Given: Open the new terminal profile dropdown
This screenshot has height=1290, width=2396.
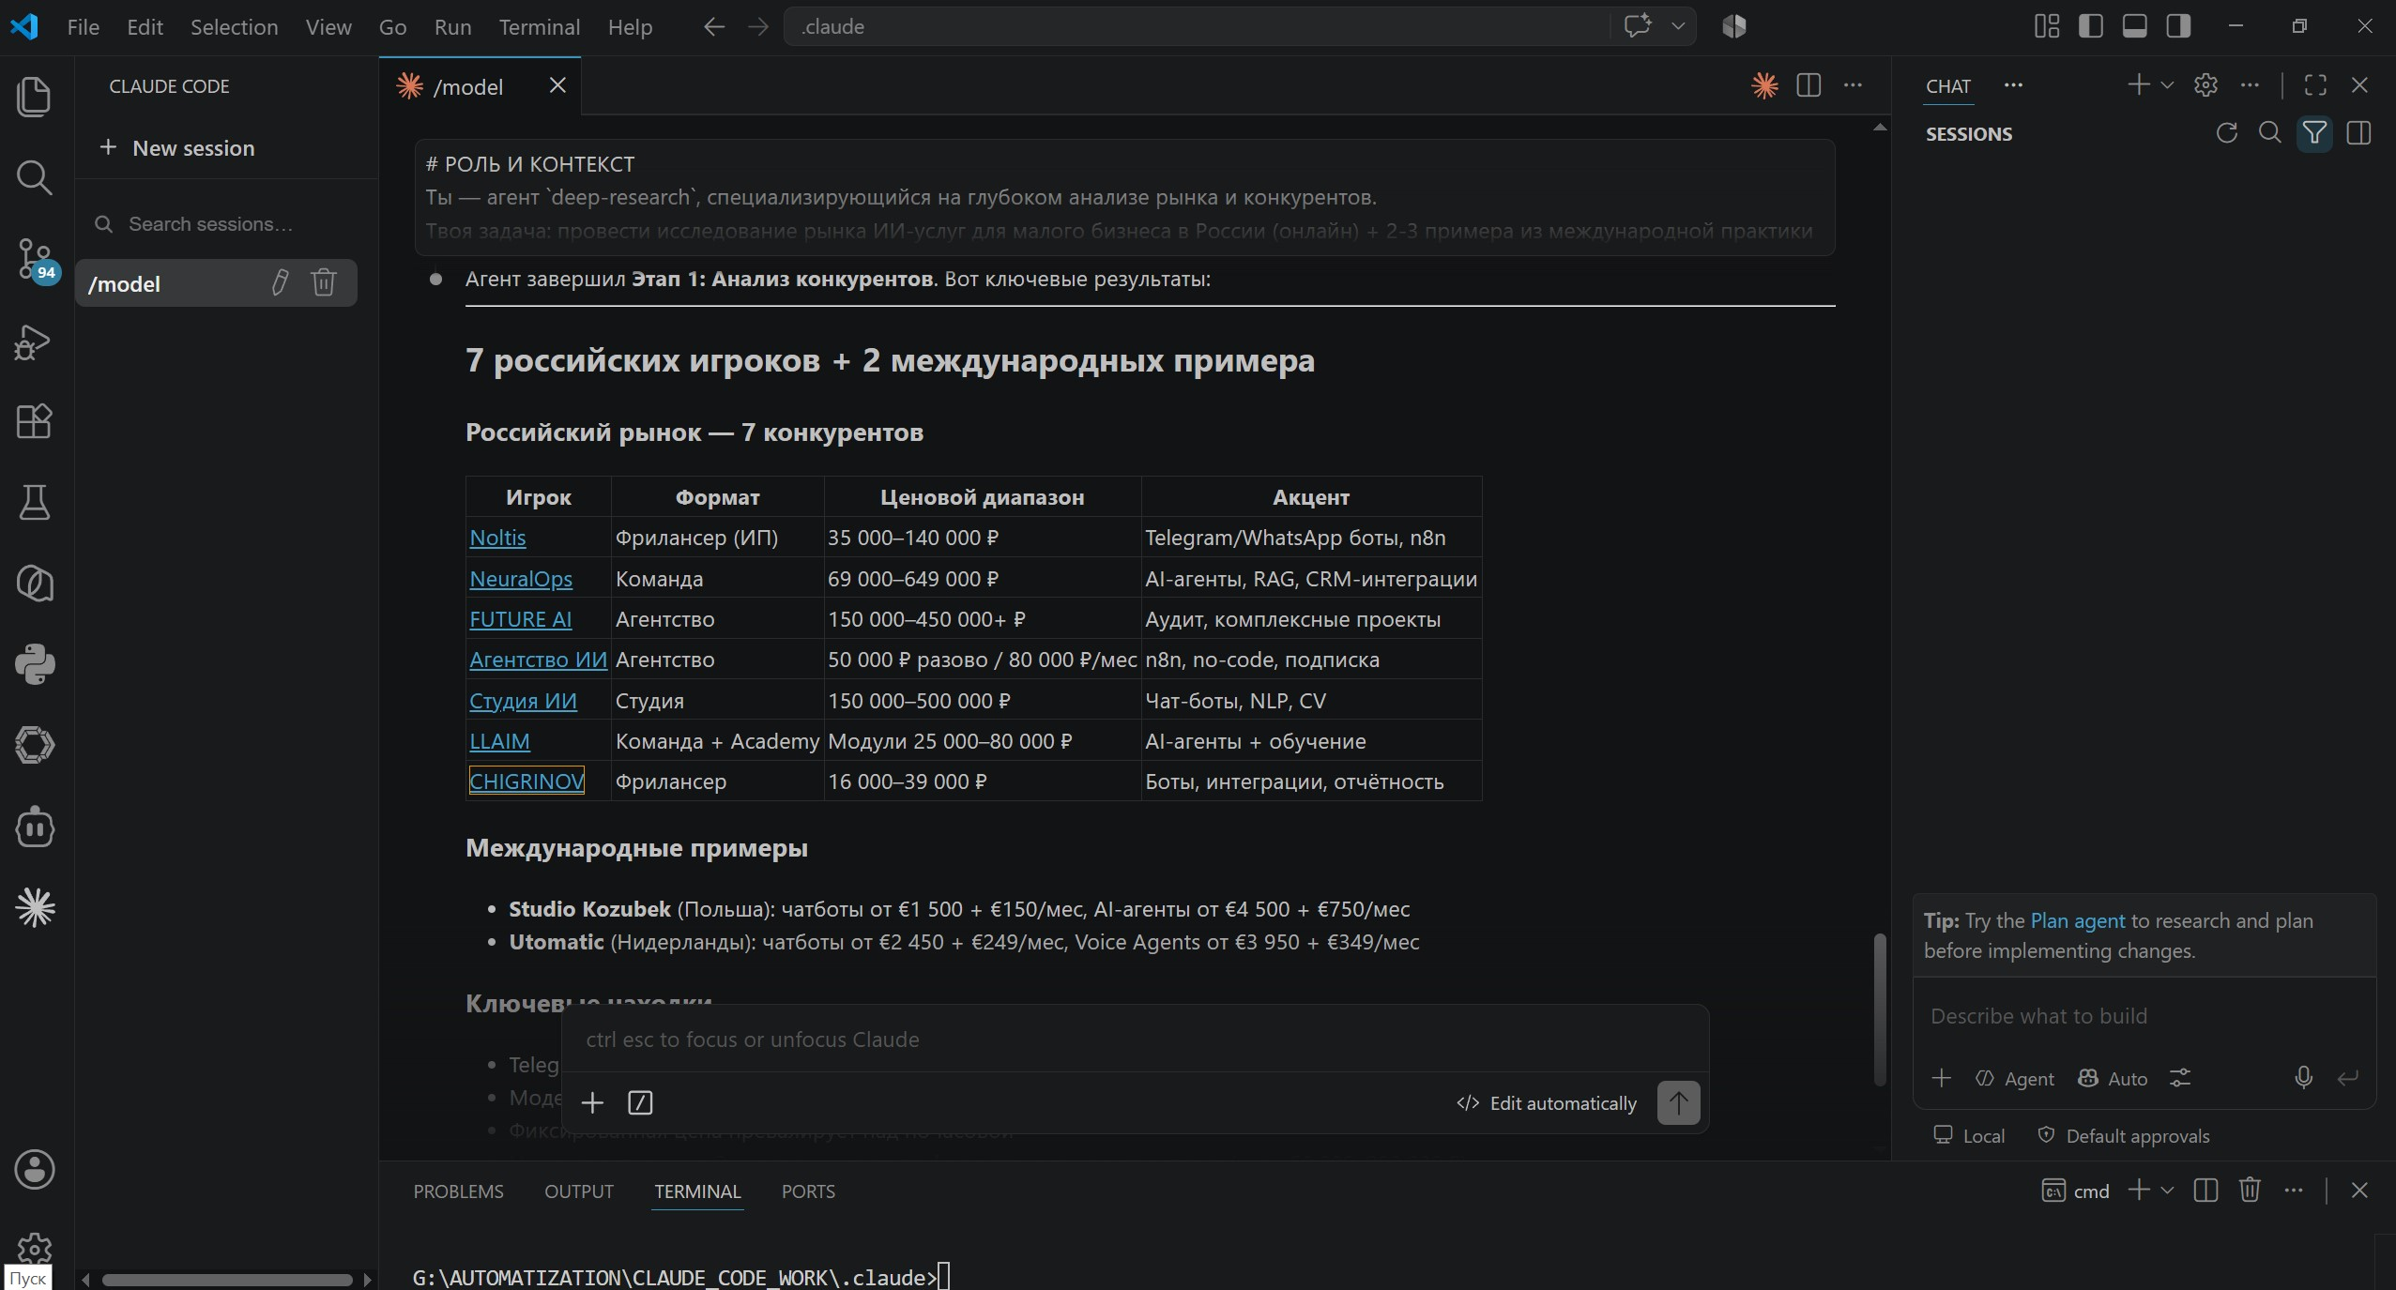Looking at the screenshot, I should [2167, 1191].
